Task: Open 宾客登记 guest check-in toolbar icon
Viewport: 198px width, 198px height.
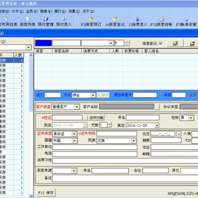Action: 115,22
